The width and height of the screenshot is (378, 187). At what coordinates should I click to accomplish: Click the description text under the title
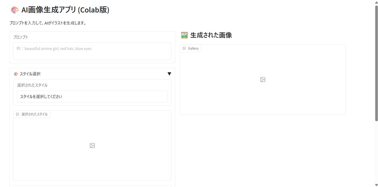(48, 23)
